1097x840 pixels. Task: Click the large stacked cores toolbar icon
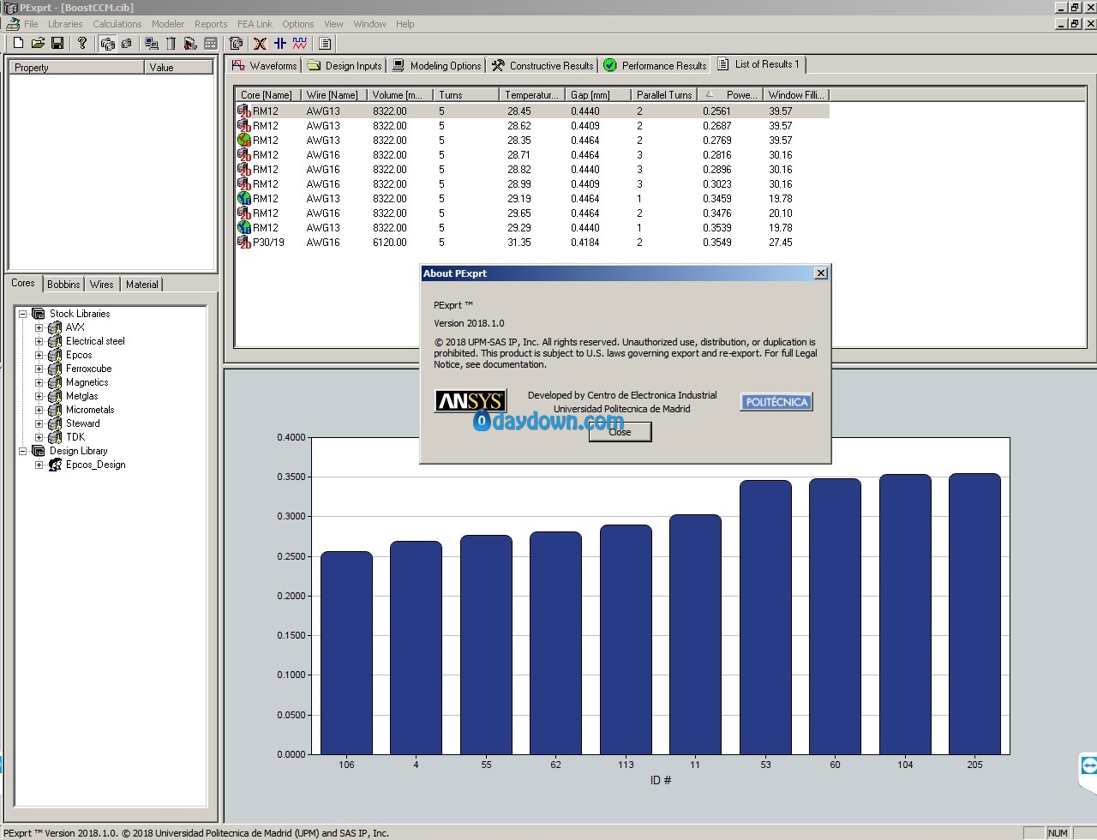(x=107, y=43)
